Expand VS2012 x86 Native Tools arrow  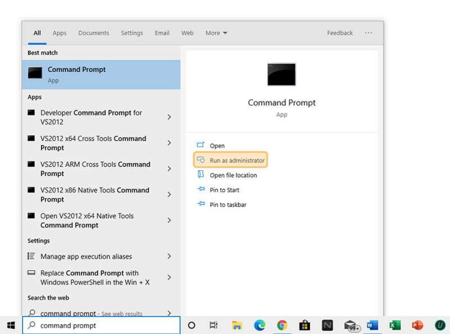[169, 195]
